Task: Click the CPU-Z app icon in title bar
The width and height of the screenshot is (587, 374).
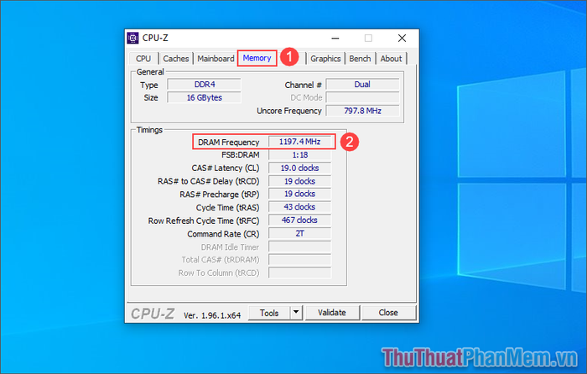Action: click(x=132, y=38)
